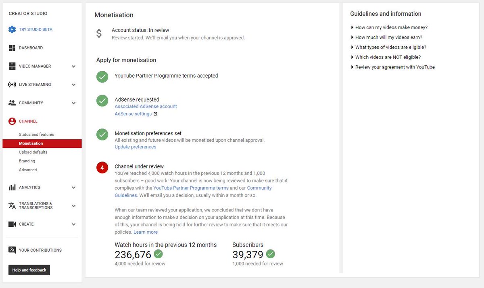The height and width of the screenshot is (288, 484).
Task: Click the green check next to subscribers count
Action: pyautogui.click(x=271, y=254)
